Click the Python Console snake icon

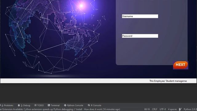point(65,105)
